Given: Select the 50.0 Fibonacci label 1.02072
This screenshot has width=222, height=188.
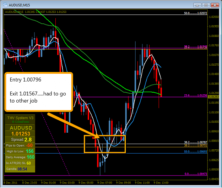Looking at the screenshot, I should (x=195, y=13).
